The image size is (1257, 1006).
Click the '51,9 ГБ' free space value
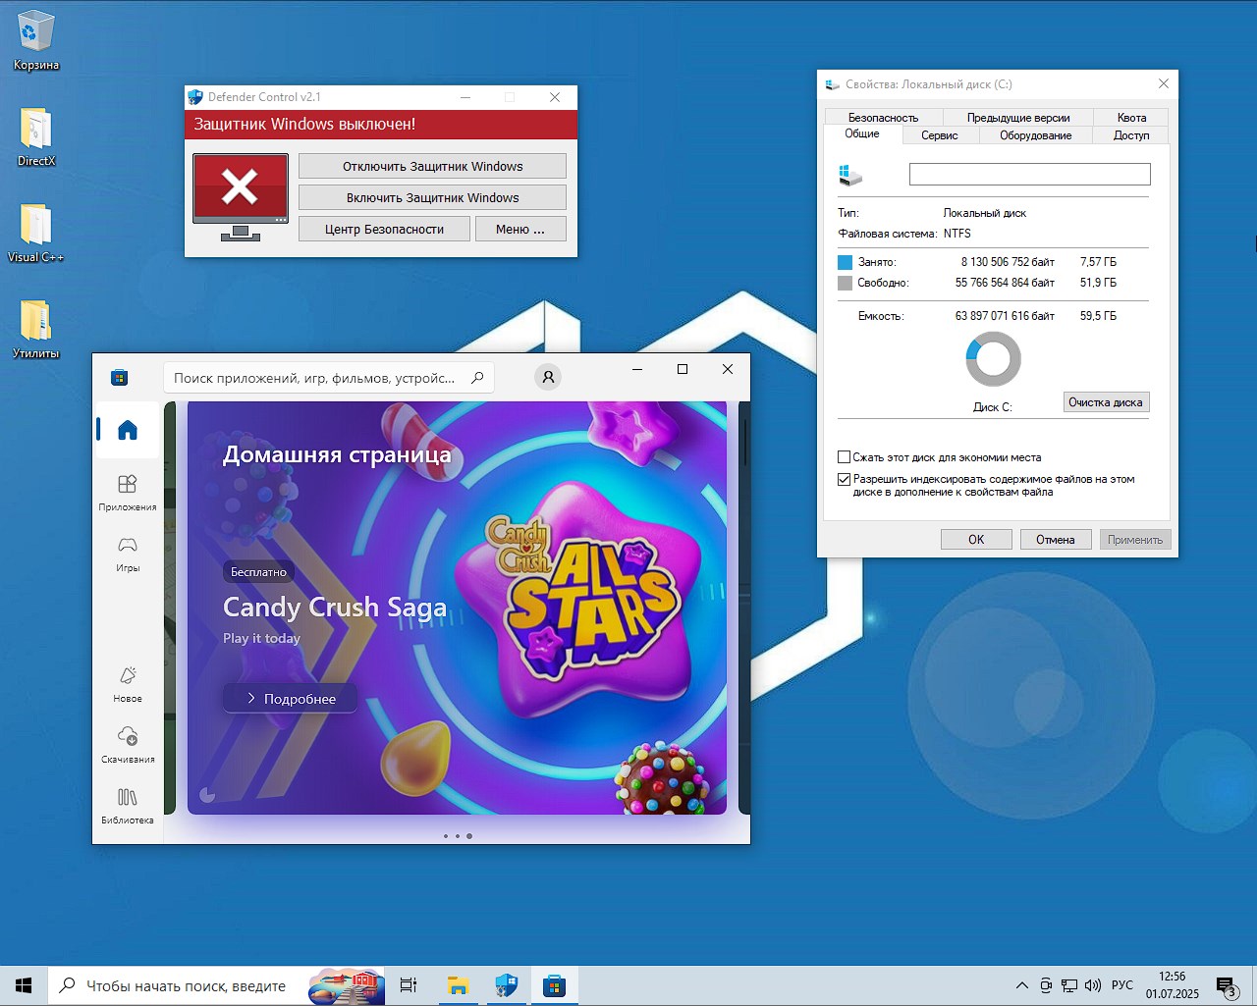[1098, 283]
